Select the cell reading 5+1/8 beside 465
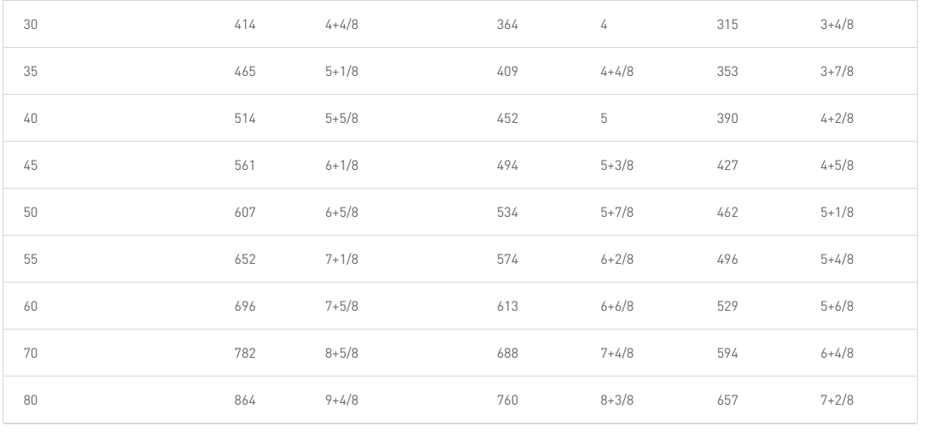This screenshot has width=928, height=432. coord(341,72)
